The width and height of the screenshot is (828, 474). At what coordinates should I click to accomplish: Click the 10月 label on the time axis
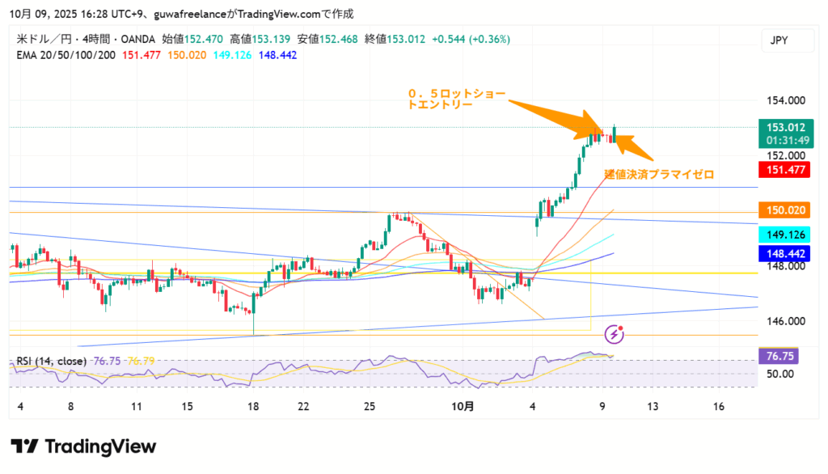point(463,407)
